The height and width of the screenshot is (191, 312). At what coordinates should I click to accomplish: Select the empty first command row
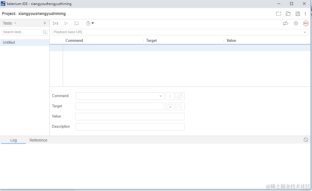tap(180, 48)
